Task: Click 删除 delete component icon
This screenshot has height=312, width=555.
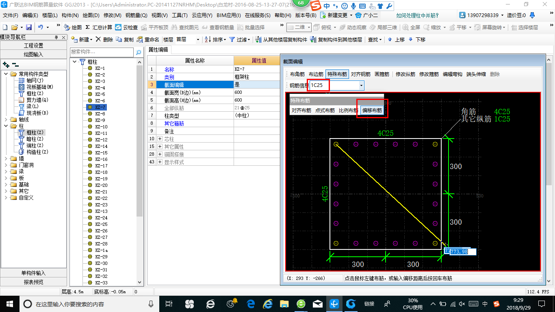Action: [104, 39]
